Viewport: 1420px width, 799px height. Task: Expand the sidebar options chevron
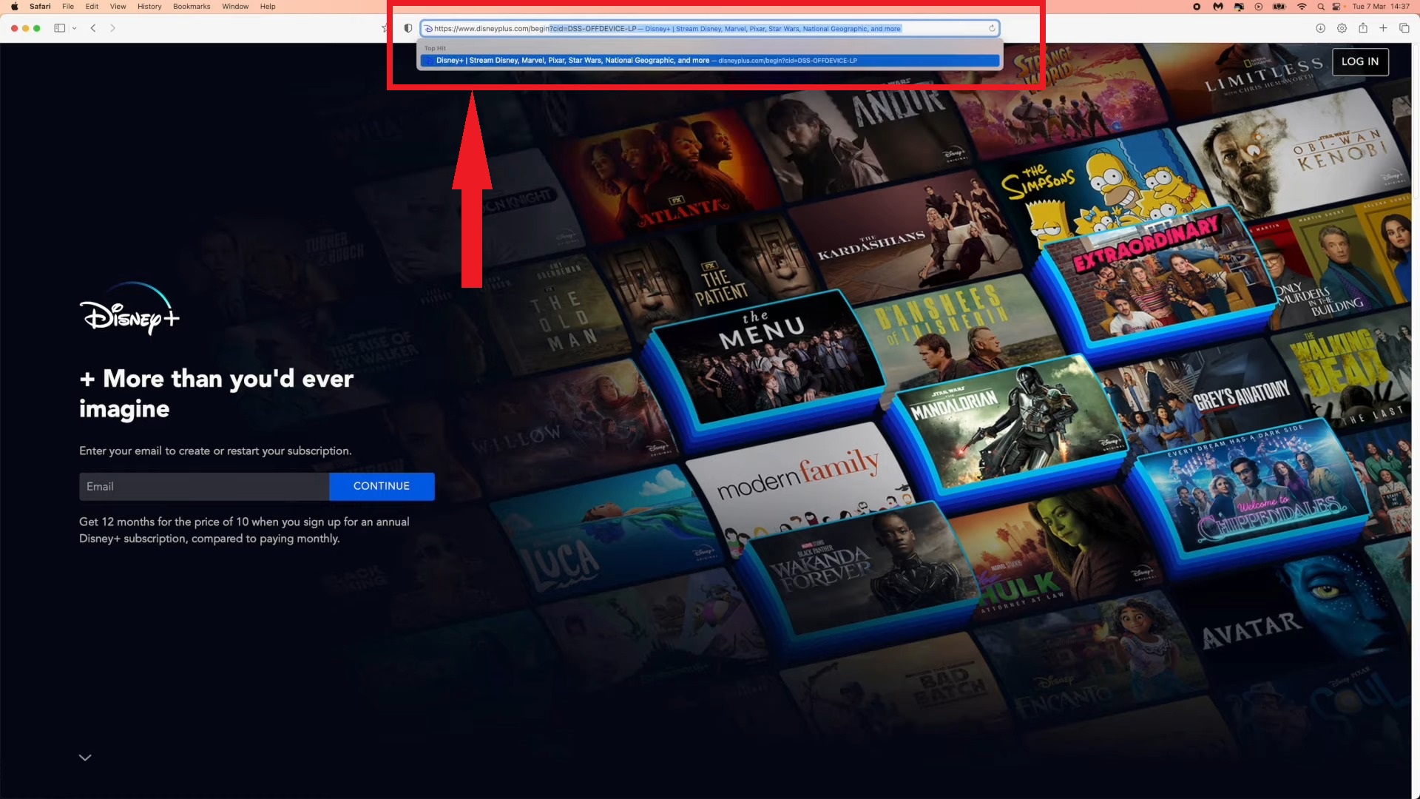click(x=74, y=28)
